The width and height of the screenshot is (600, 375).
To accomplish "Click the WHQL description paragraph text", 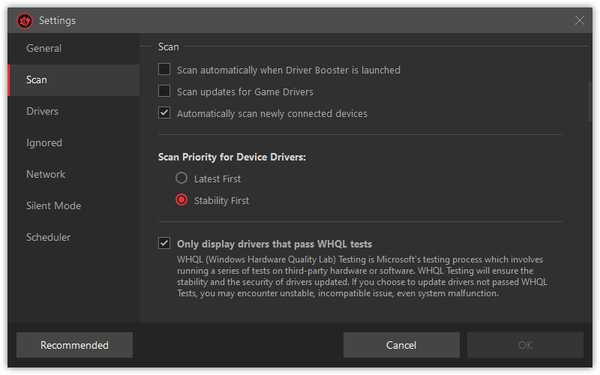I will (x=362, y=276).
